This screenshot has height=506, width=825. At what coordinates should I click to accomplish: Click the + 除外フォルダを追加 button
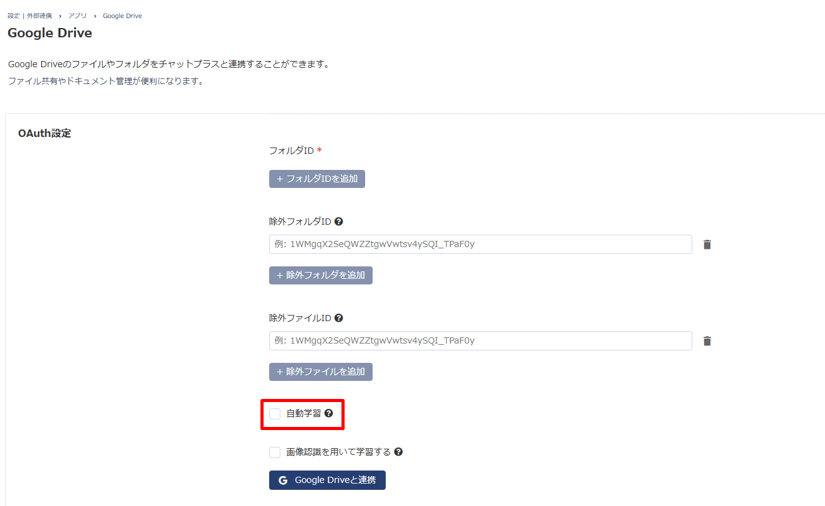[x=321, y=275]
